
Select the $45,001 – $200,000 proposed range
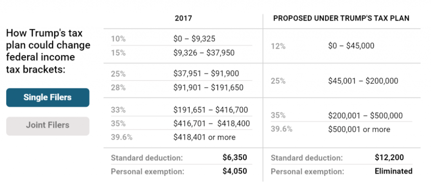pos(363,81)
